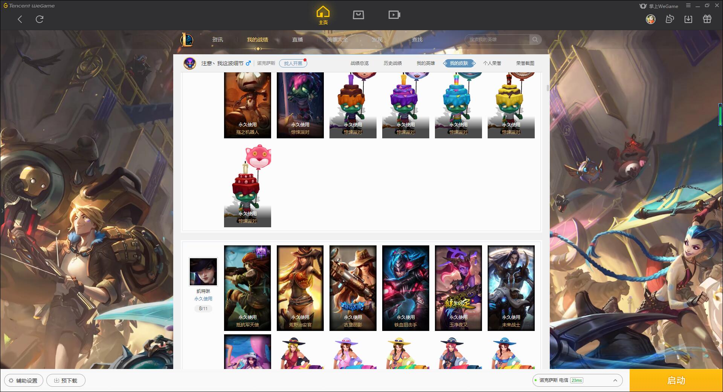Click the hero search input field

497,40
